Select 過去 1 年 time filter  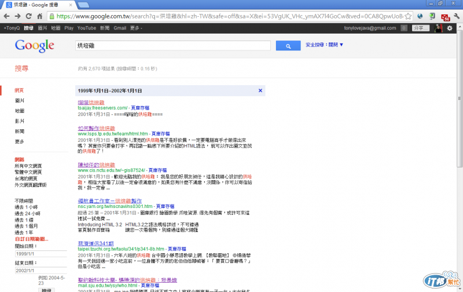click(24, 232)
